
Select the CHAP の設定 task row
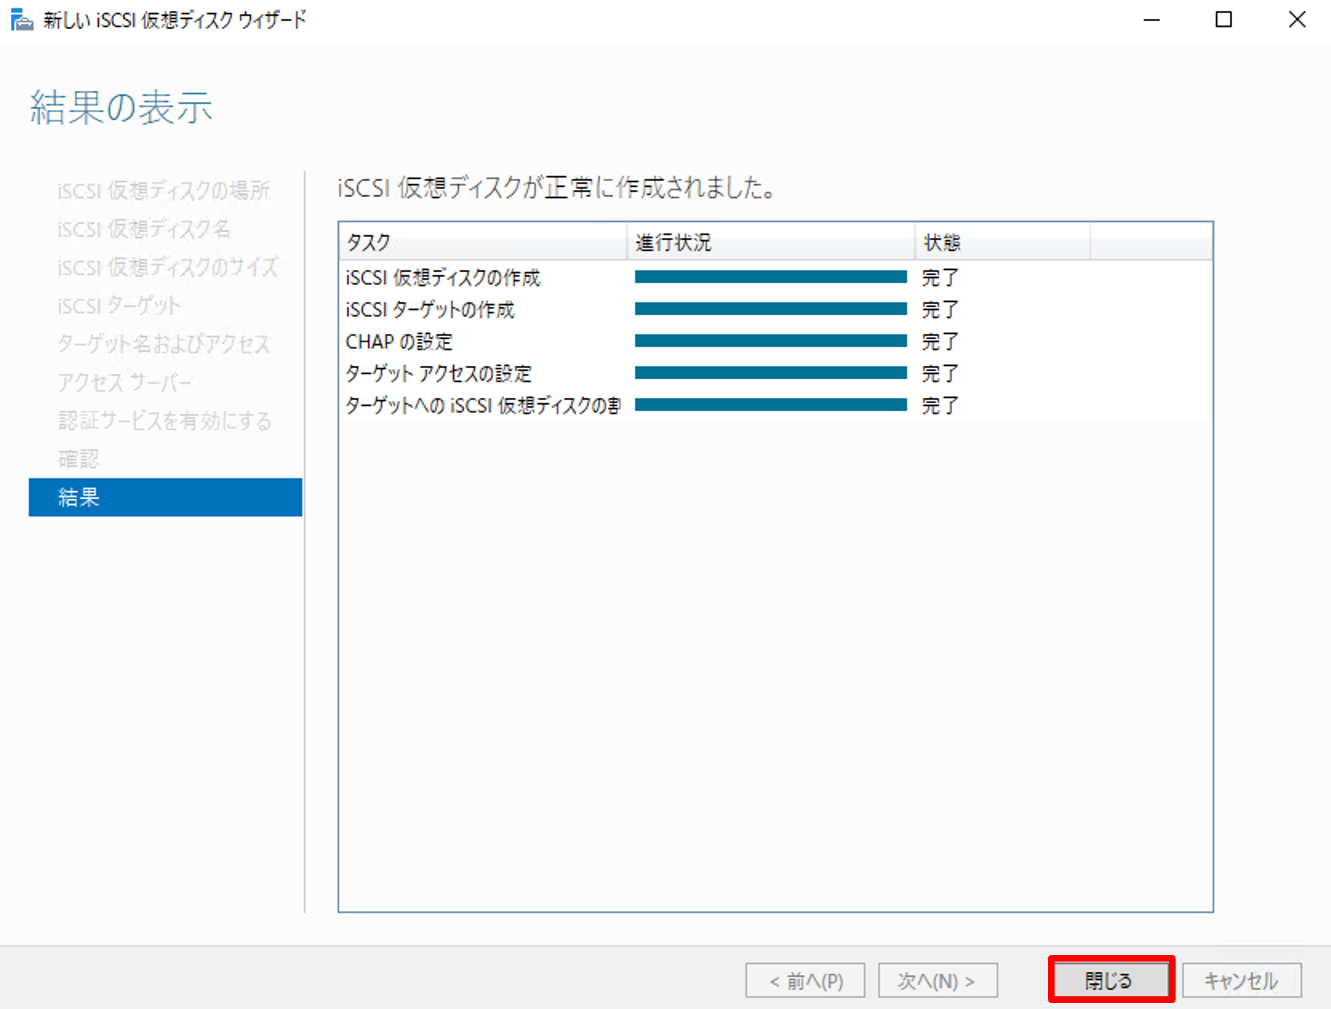[x=775, y=341]
